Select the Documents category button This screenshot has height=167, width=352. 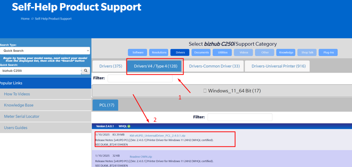click(x=201, y=52)
